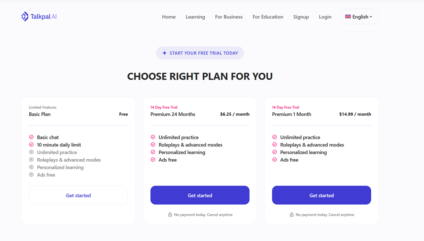Click the UK flag icon
The image size is (424, 241).
coord(348,17)
